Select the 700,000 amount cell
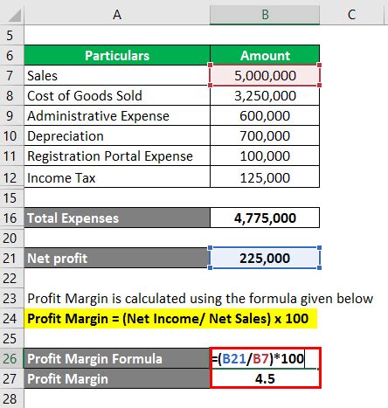This screenshot has height=408, width=388. click(265, 135)
